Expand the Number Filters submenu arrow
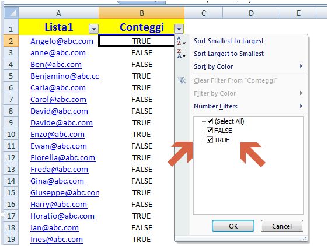 (x=301, y=106)
